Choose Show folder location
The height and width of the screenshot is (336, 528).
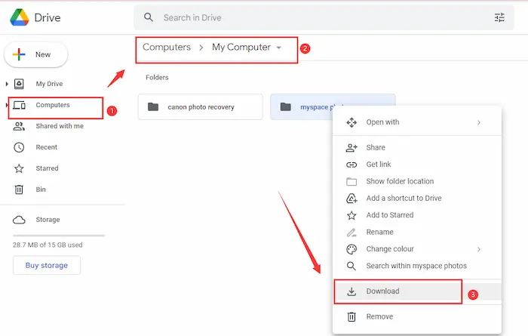click(417, 181)
